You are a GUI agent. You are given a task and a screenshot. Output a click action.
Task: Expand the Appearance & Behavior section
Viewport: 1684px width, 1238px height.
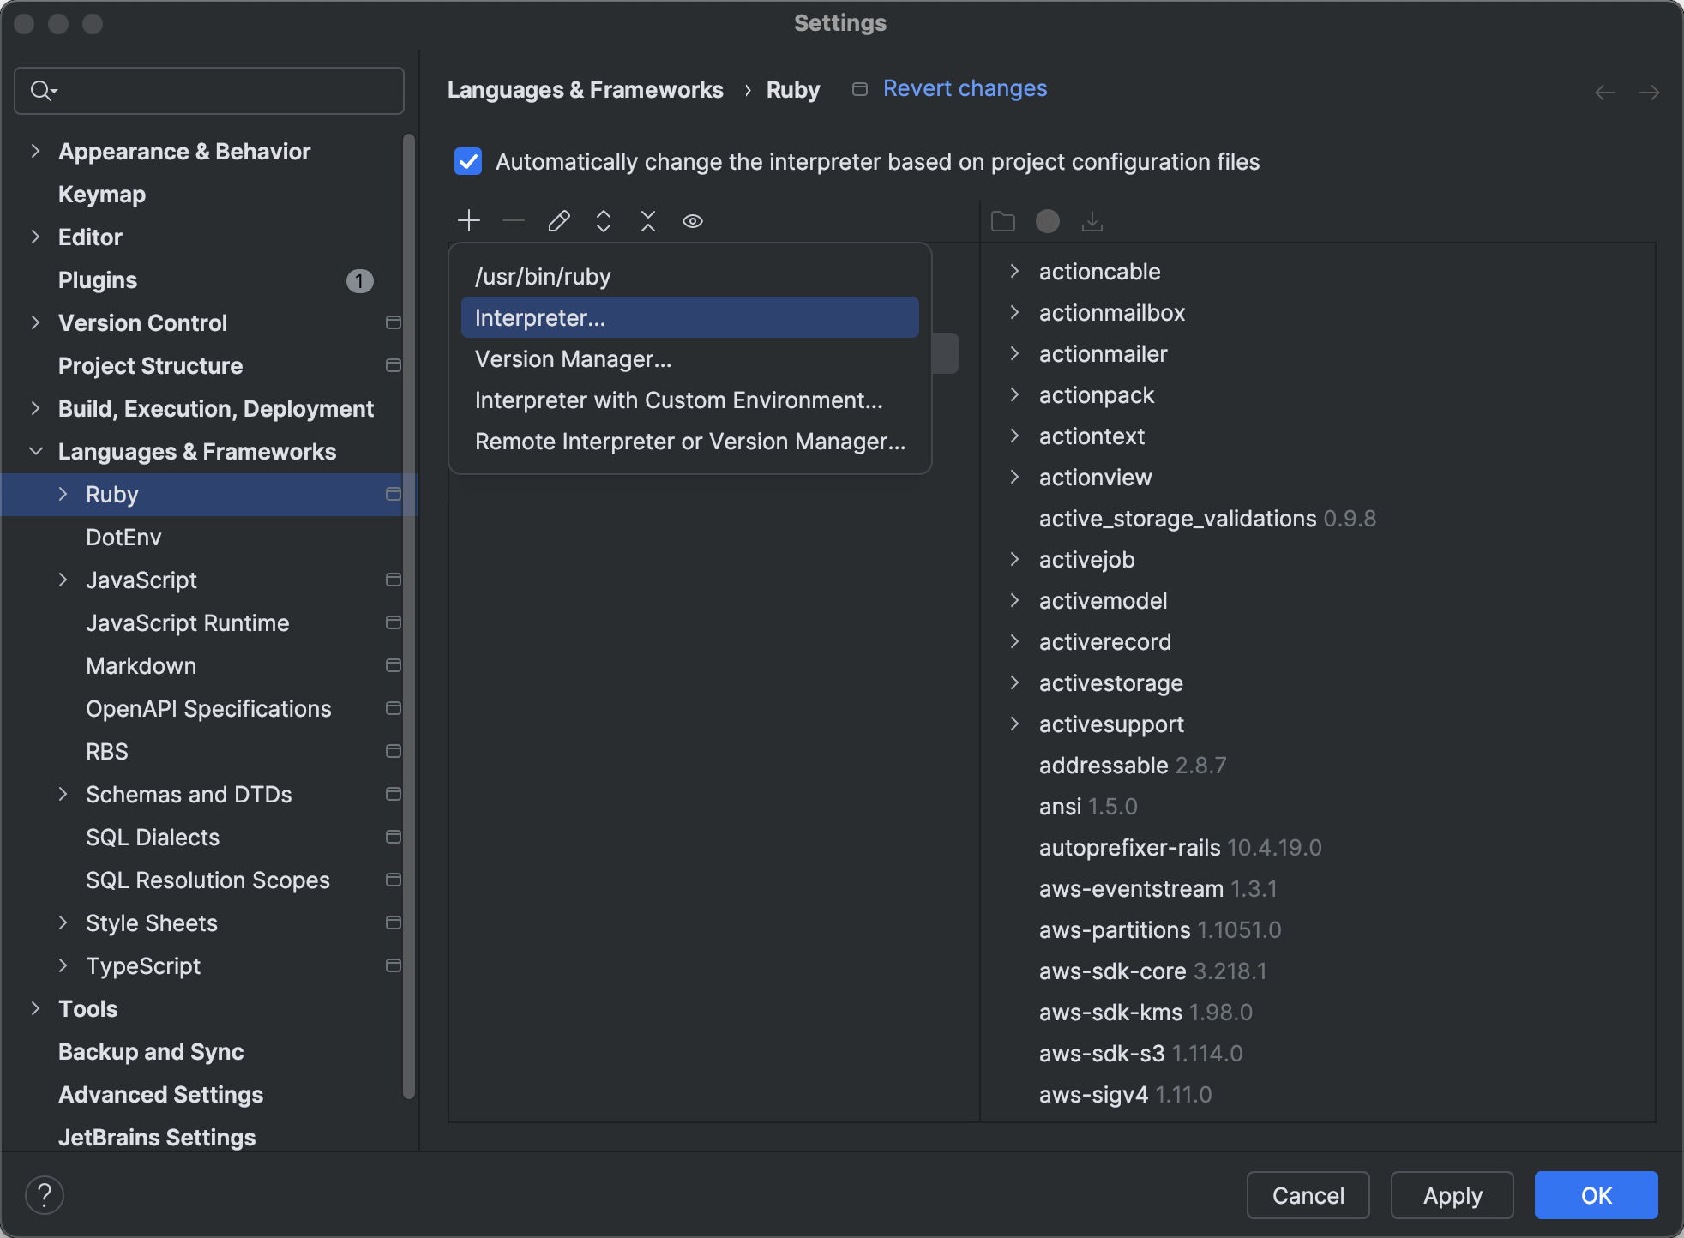(x=35, y=151)
